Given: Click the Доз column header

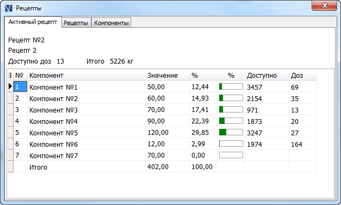Looking at the screenshot, I should click(303, 75).
